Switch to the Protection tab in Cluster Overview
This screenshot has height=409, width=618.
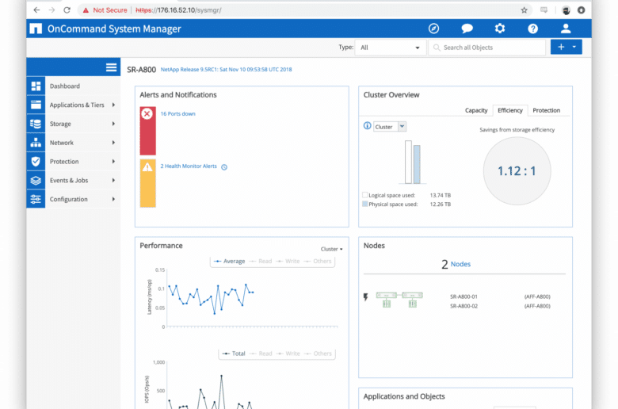[x=546, y=110]
